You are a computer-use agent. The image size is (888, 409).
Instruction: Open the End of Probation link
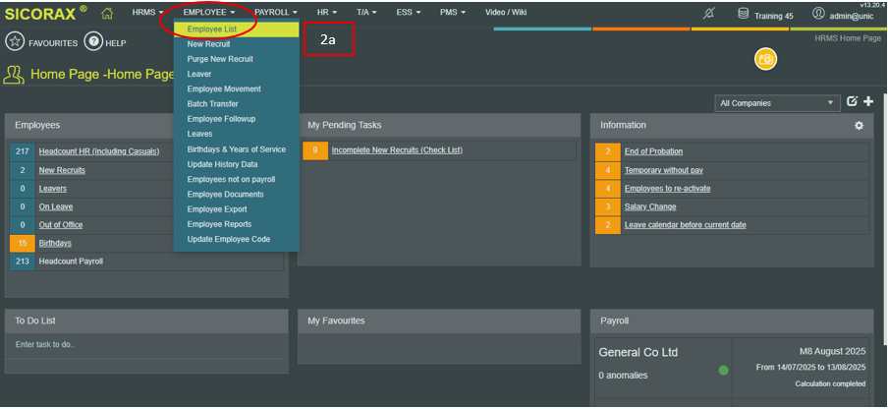653,151
